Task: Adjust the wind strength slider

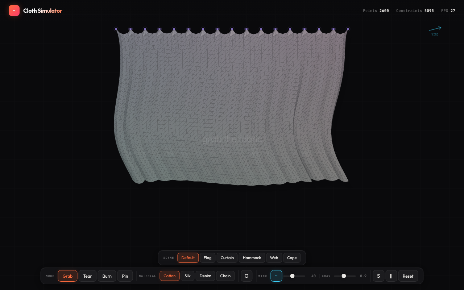Action: pyautogui.click(x=294, y=276)
